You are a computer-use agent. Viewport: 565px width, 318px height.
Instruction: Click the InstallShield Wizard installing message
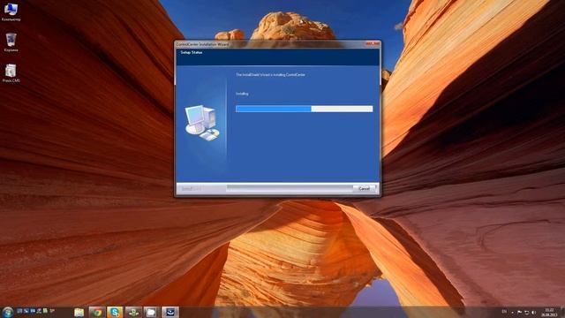click(271, 75)
